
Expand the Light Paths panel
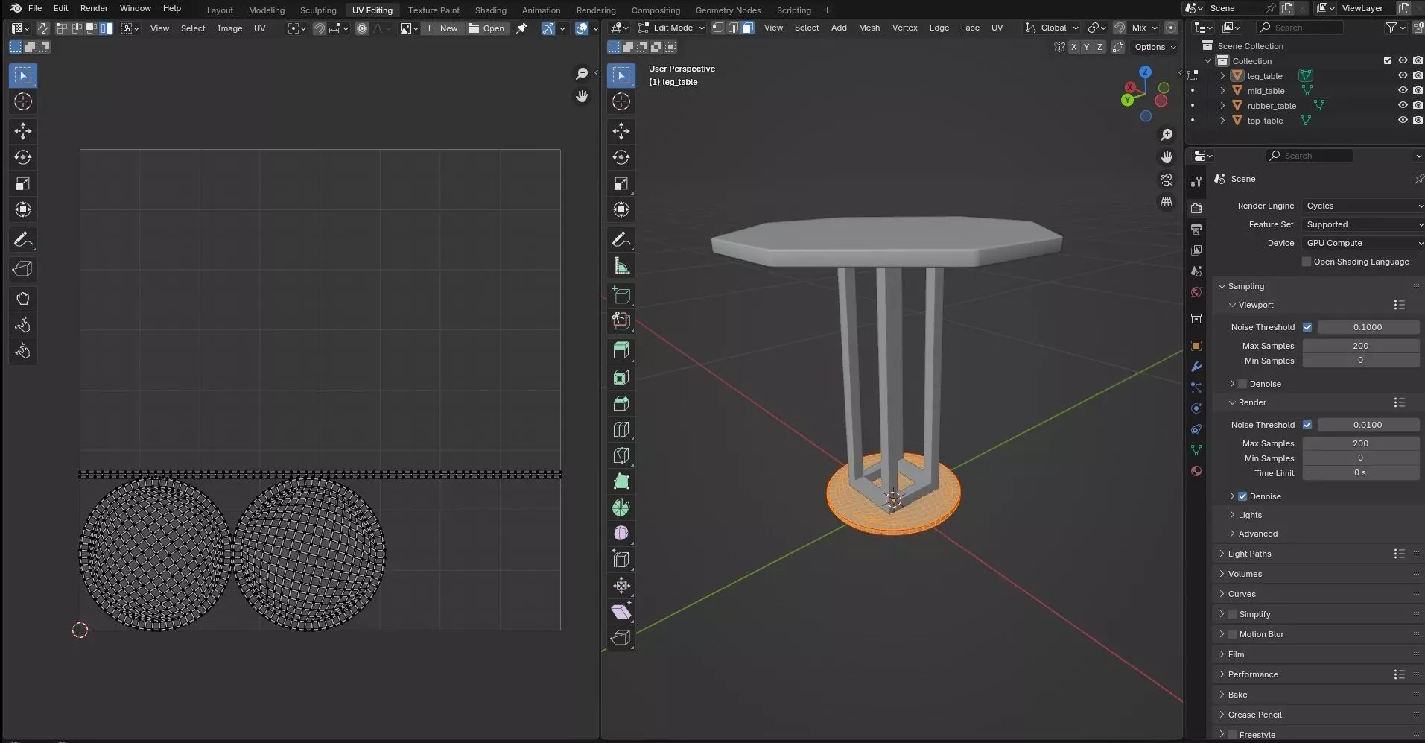(1249, 554)
